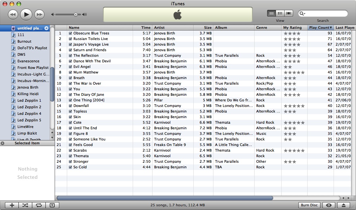
Task: Open the 111 playlist
Action: tap(21, 35)
